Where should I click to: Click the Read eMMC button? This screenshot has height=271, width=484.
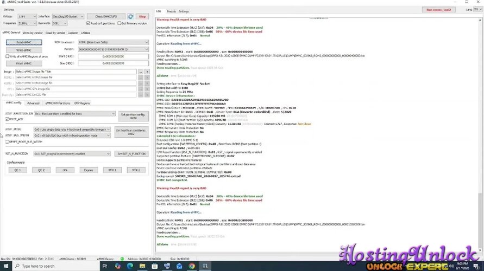click(24, 42)
